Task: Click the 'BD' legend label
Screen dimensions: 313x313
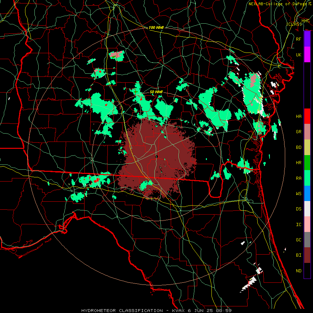Action: [299, 147]
